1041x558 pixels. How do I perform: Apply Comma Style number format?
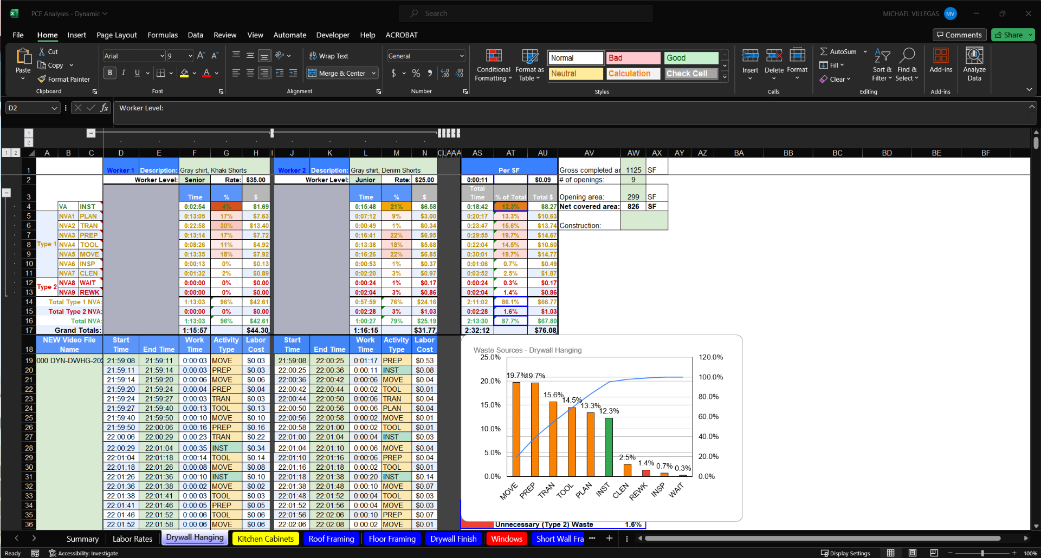[x=430, y=73]
